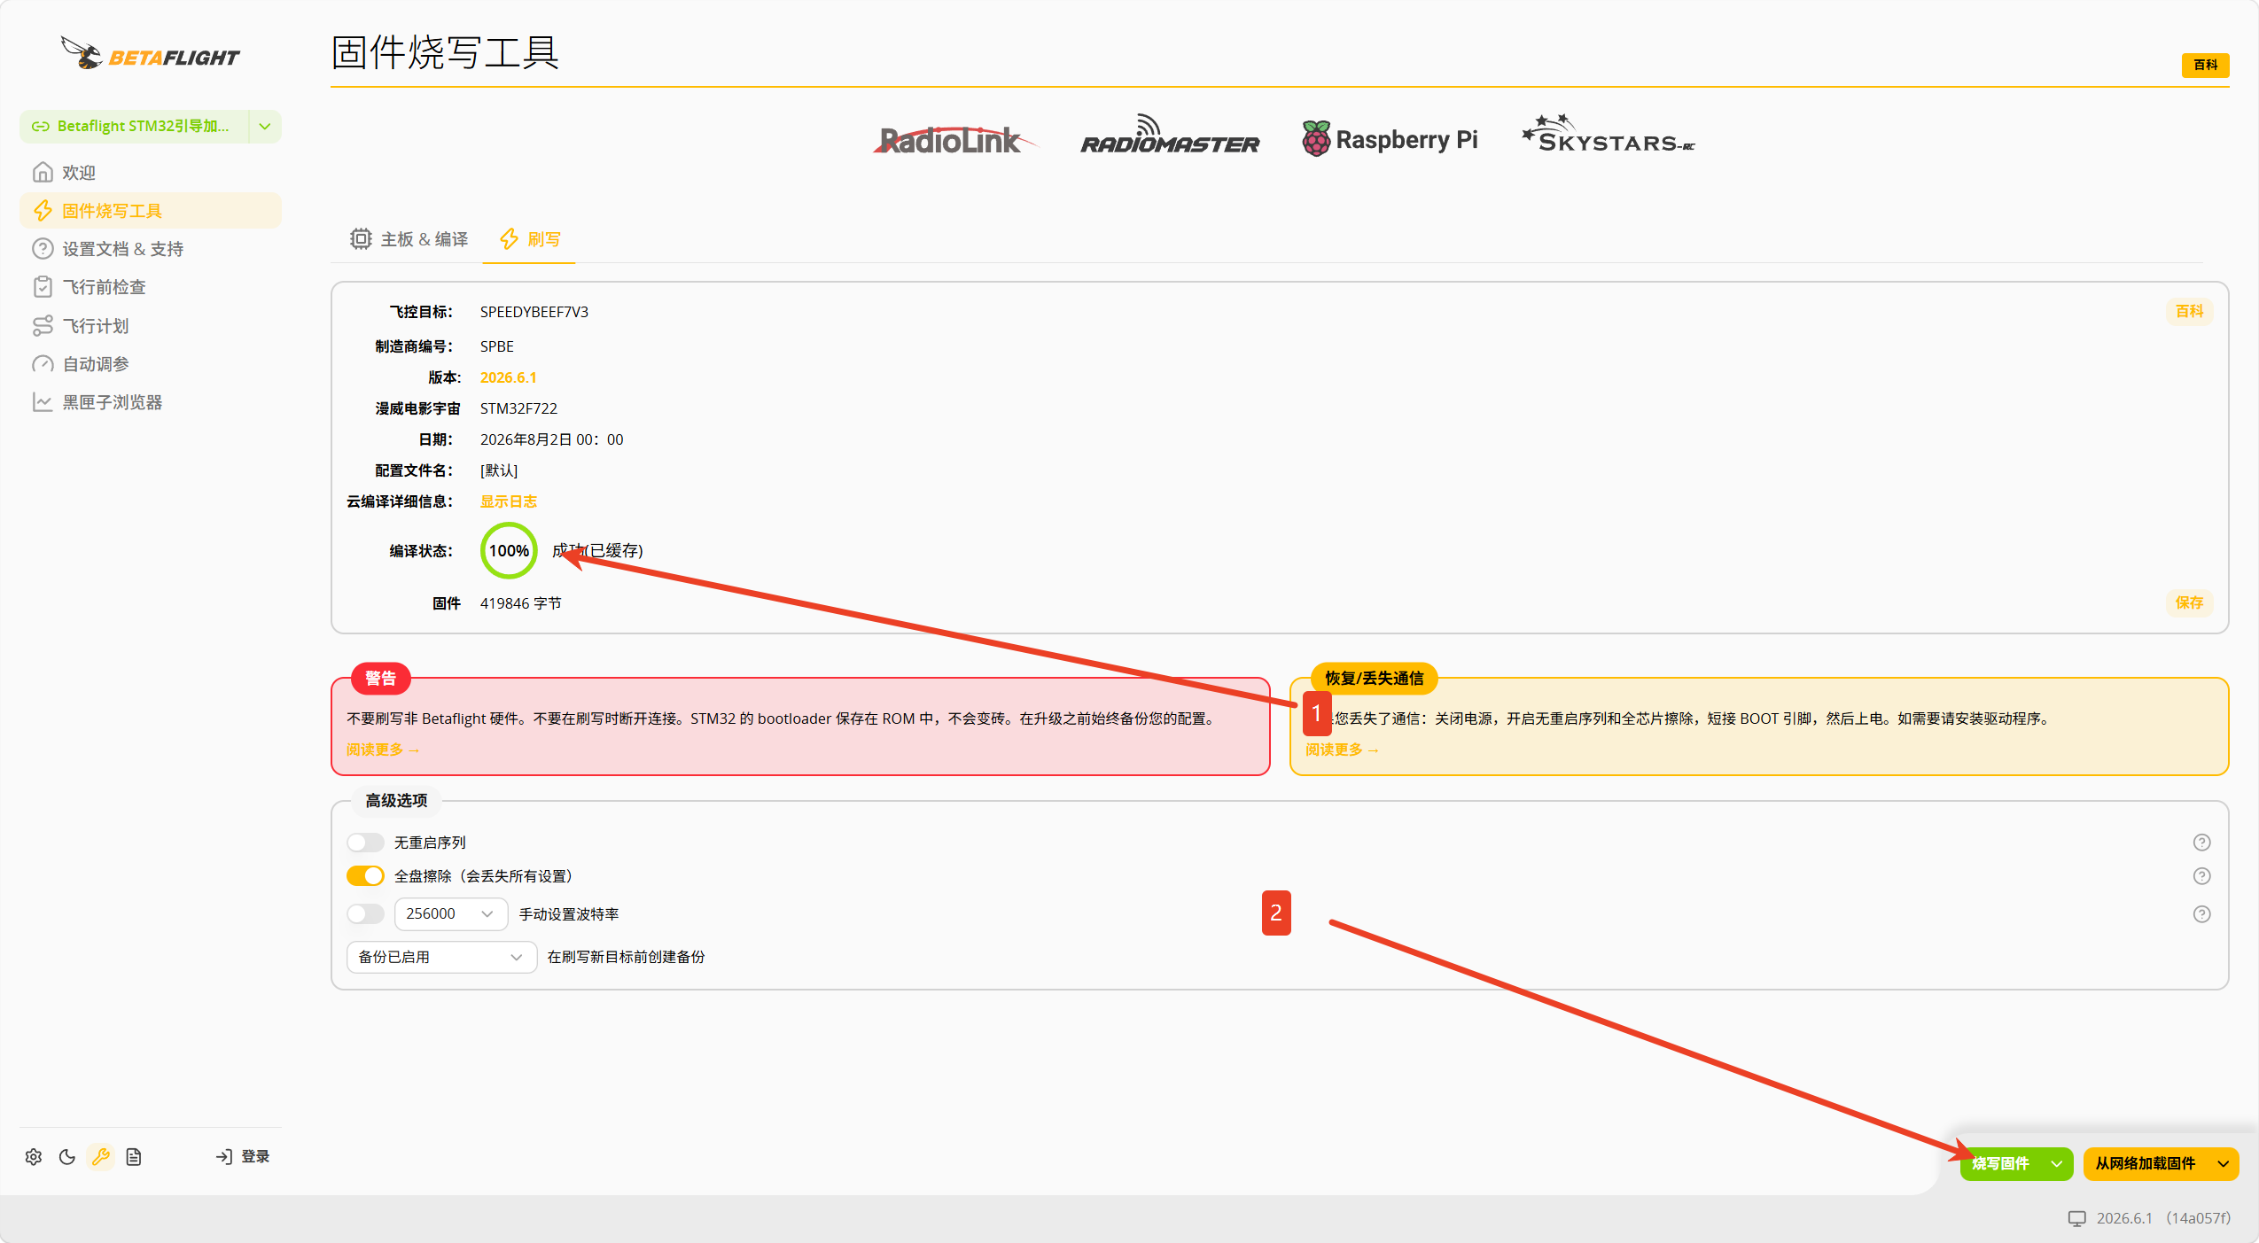Expand the port selector chevron
2259x1243 pixels.
pyautogui.click(x=265, y=127)
